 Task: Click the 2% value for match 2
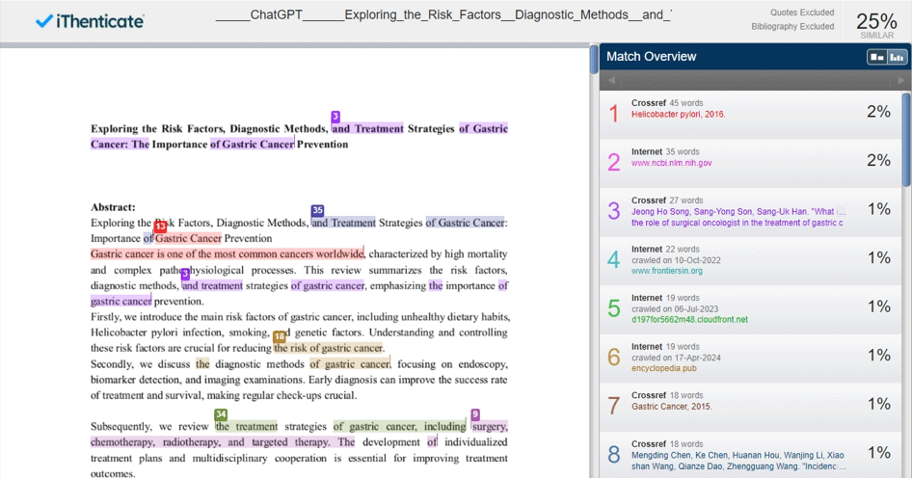point(879,161)
